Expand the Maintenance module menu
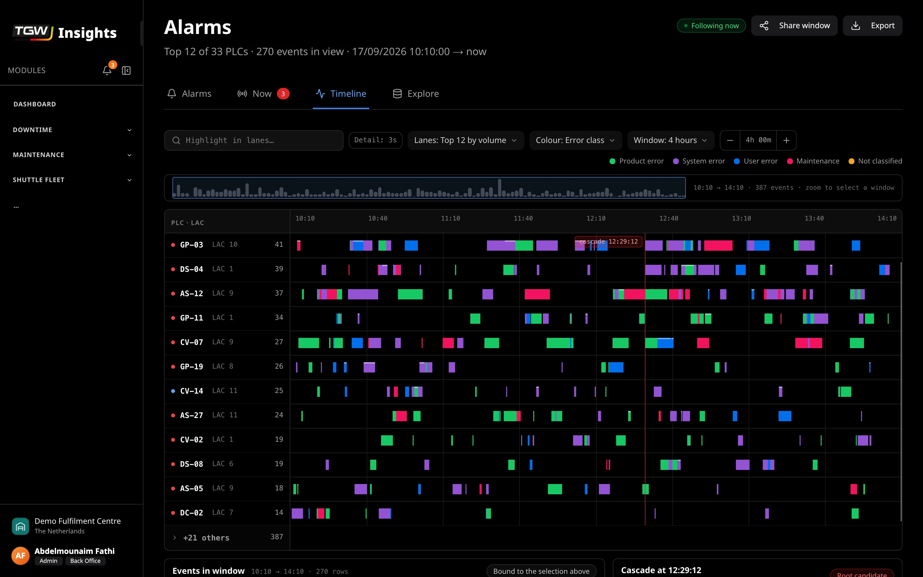 [72, 155]
